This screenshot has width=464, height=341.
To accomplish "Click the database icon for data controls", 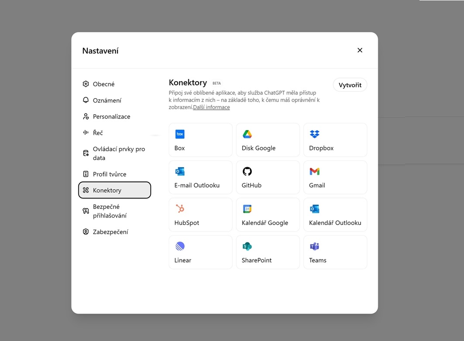I will click(x=86, y=153).
